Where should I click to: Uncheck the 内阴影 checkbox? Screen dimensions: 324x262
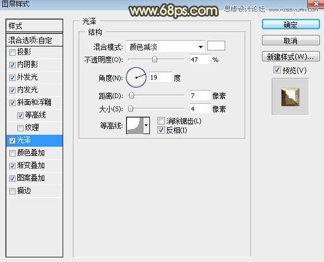(12, 65)
